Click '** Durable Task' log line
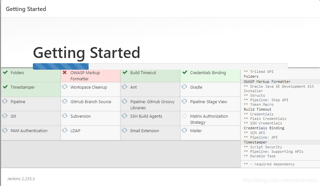Screen dimensions: 320x186 (x=260, y=156)
